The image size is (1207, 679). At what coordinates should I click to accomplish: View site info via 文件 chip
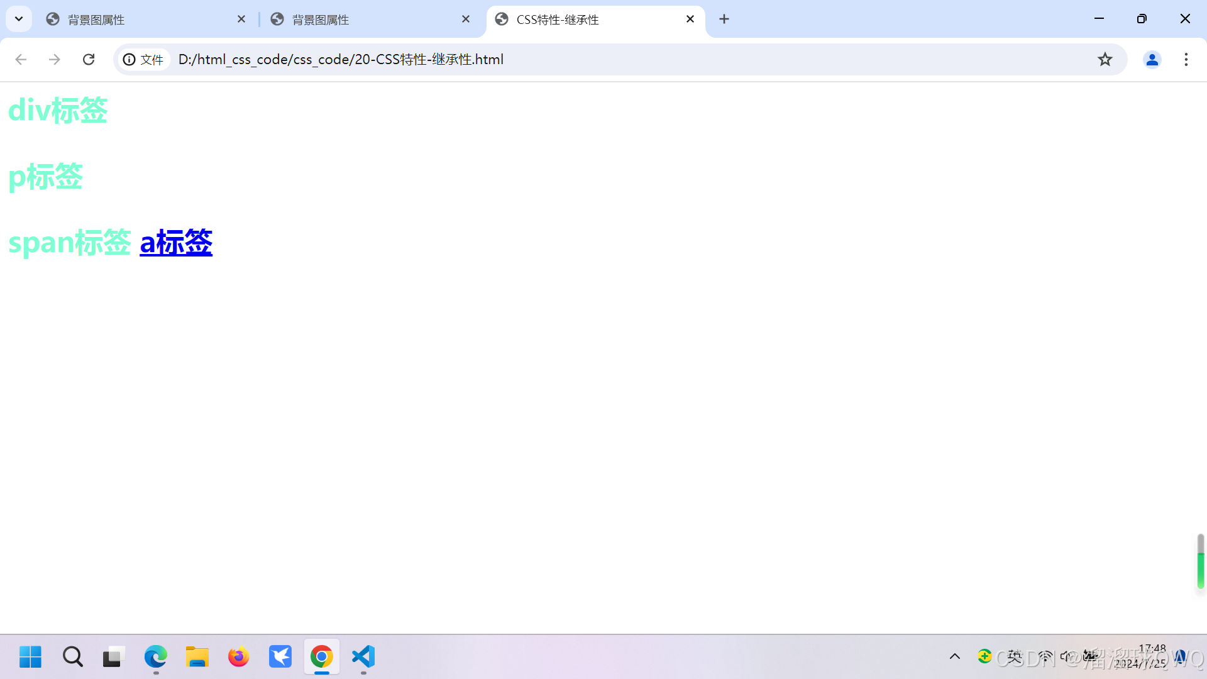tap(144, 60)
